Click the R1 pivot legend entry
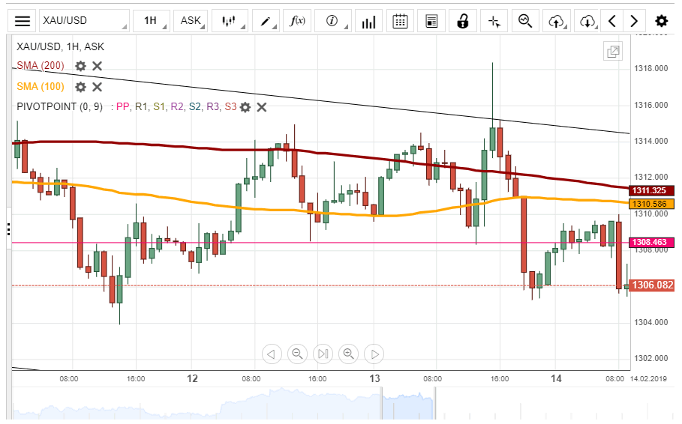The image size is (682, 424). click(x=141, y=107)
